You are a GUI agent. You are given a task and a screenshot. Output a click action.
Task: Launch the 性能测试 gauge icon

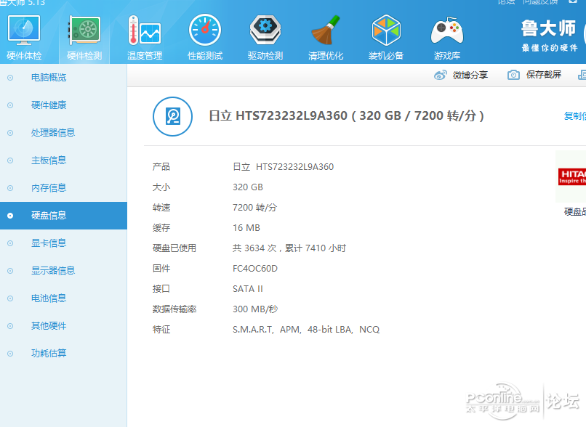coord(205,30)
